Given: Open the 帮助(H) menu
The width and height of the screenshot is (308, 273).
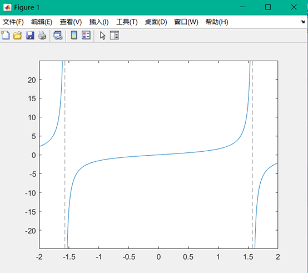Looking at the screenshot, I should click(217, 22).
